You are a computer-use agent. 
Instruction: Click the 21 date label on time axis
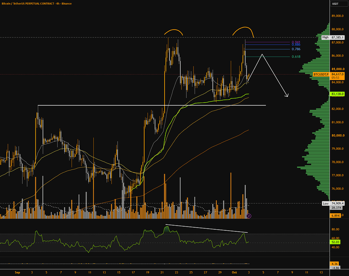click(162, 273)
